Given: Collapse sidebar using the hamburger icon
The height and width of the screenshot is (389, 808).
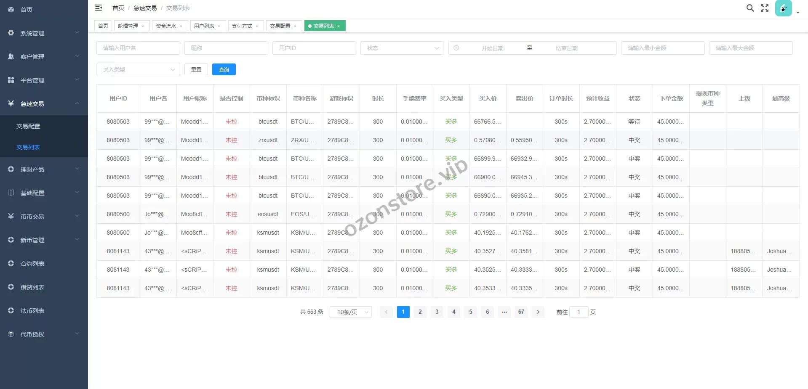Looking at the screenshot, I should [x=99, y=8].
